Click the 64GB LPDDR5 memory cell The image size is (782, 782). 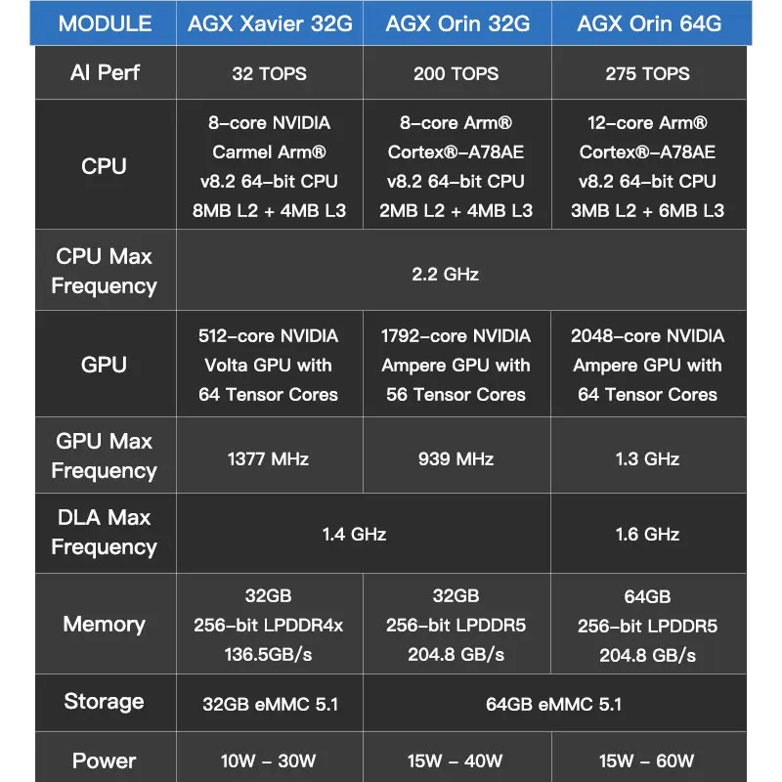648,626
